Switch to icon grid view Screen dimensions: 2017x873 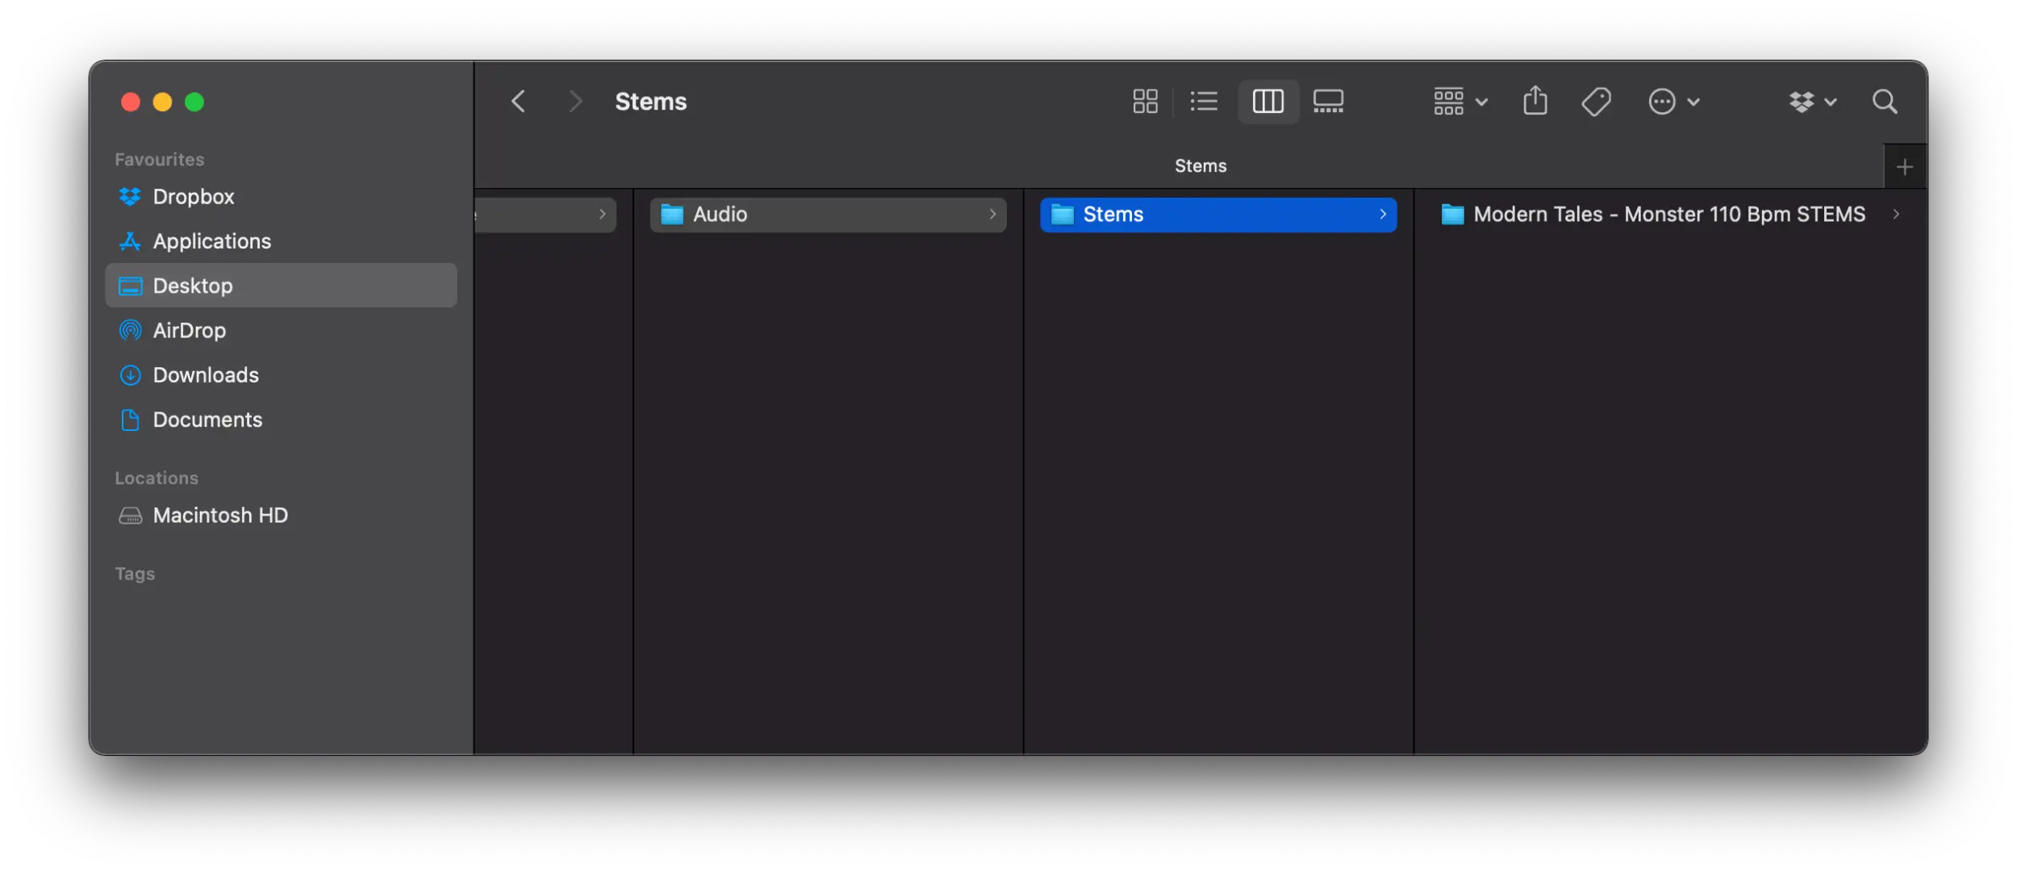(1145, 102)
